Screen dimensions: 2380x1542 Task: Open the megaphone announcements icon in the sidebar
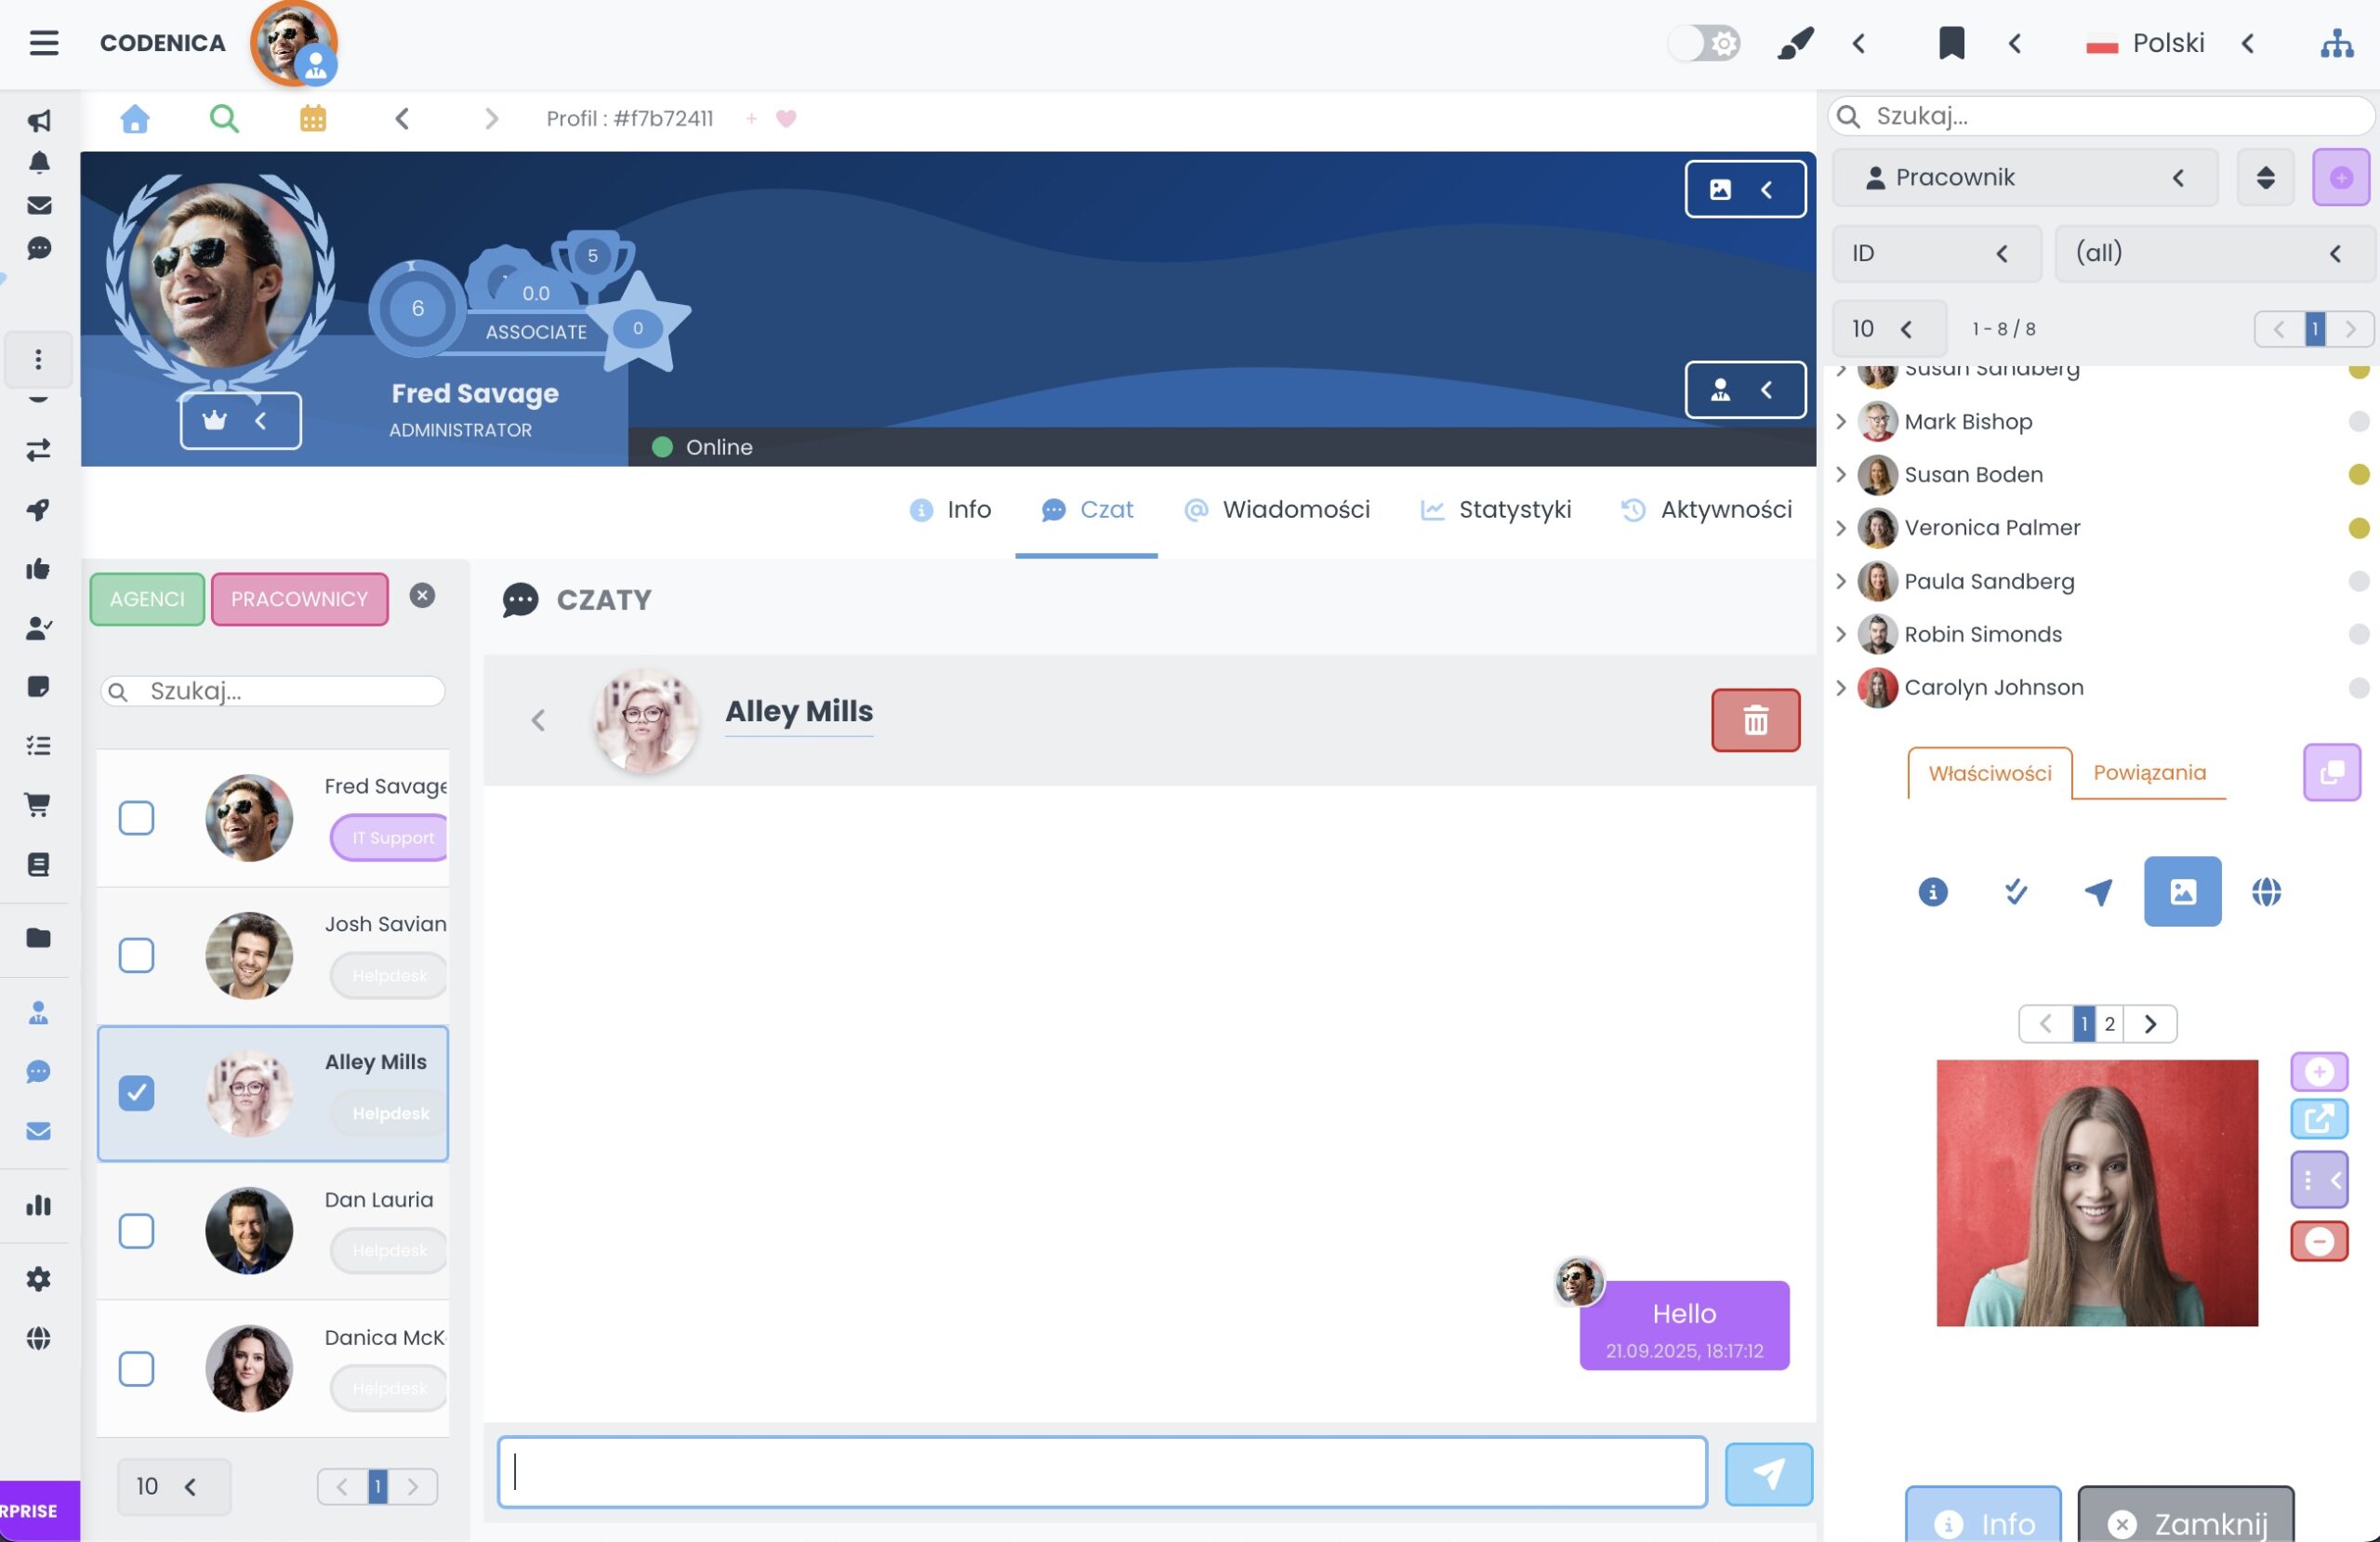39,121
